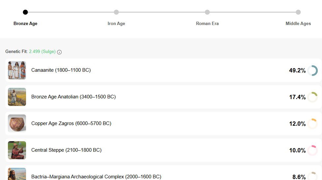Switch to the Middle Ages label

[x=298, y=24]
